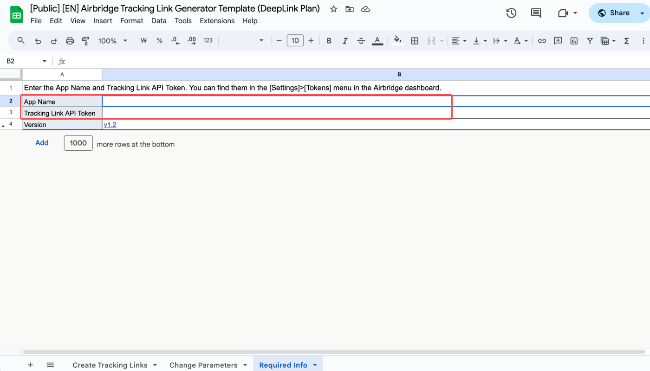Redo the last undone action
This screenshot has width=650, height=371.
54,41
